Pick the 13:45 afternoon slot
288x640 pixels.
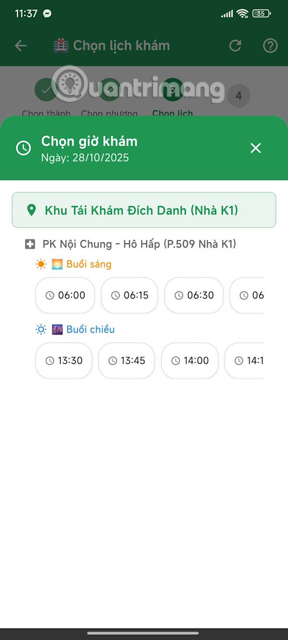127,361
